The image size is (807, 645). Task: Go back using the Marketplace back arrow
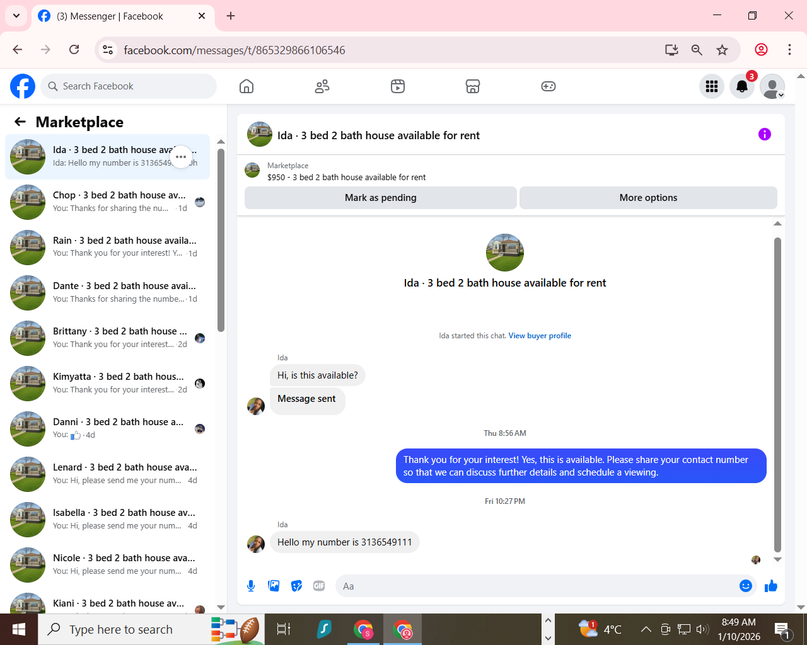coord(20,122)
